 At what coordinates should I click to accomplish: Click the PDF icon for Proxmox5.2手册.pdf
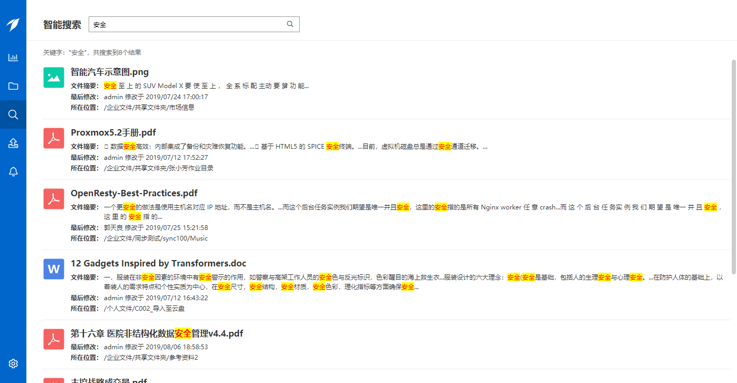coord(54,138)
